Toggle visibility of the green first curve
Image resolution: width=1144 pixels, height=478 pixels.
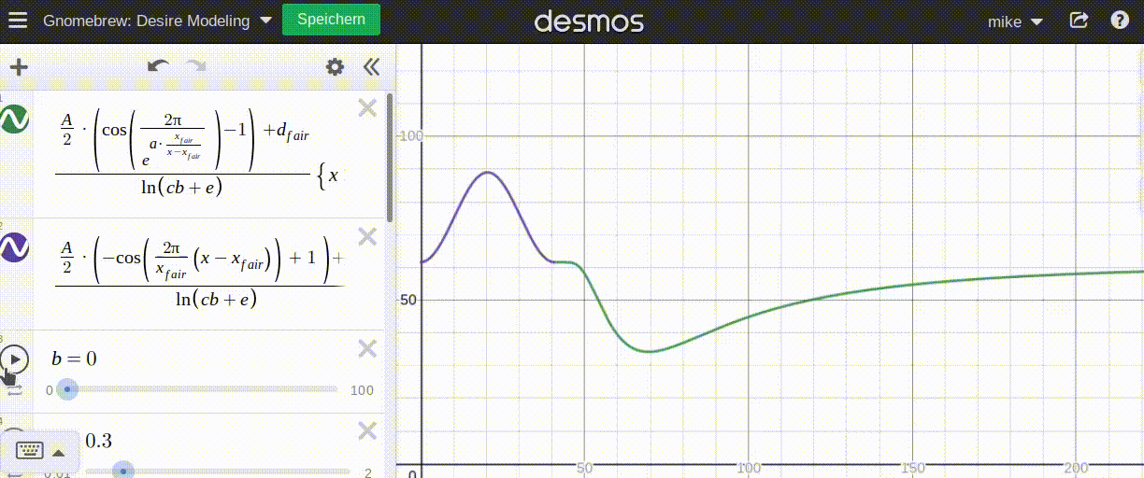pyautogui.click(x=14, y=119)
